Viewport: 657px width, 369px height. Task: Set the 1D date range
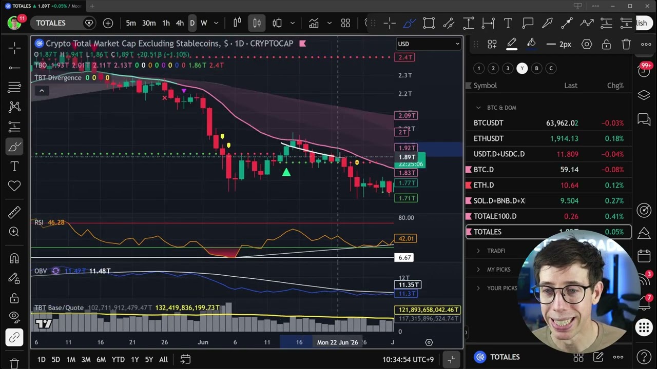pyautogui.click(x=41, y=360)
